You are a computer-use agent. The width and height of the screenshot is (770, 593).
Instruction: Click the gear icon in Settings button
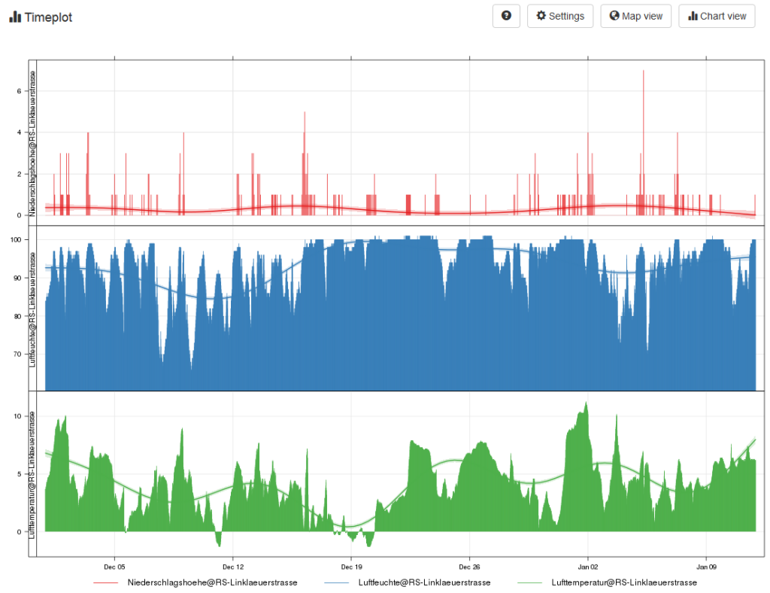pos(541,16)
